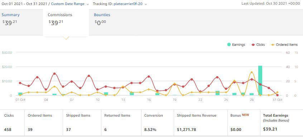Viewport: 303px width, 137px height.
Task: Click the Clicks data point on Oct 05
Action: click(54, 74)
